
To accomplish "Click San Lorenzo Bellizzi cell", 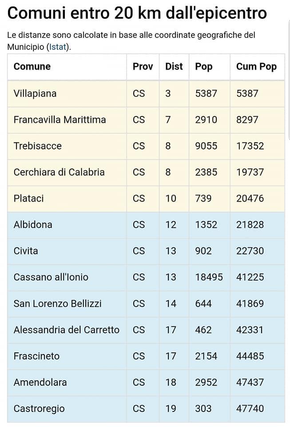I will pyautogui.click(x=58, y=303).
